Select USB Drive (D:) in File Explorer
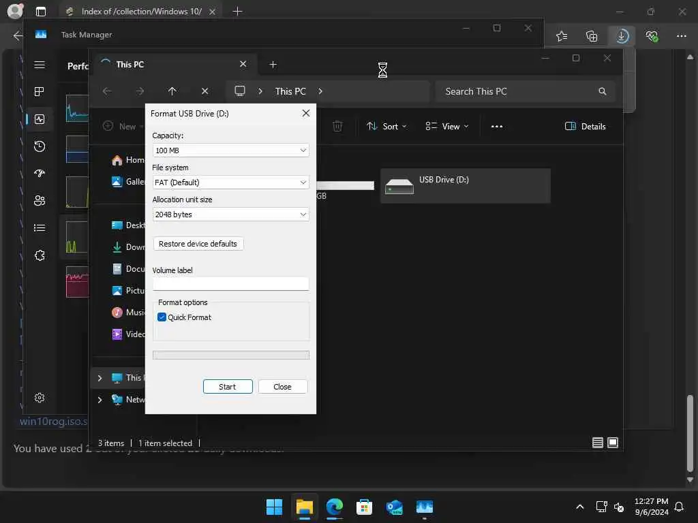This screenshot has height=523, width=698. click(x=465, y=186)
